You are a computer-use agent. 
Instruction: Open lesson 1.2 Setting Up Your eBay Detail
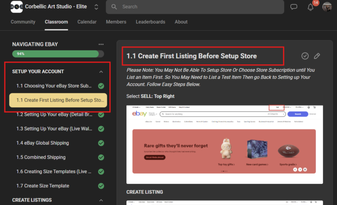coord(54,114)
